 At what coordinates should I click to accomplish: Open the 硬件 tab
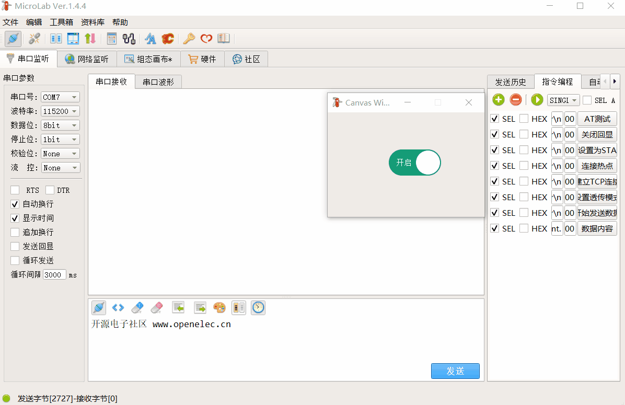202,59
